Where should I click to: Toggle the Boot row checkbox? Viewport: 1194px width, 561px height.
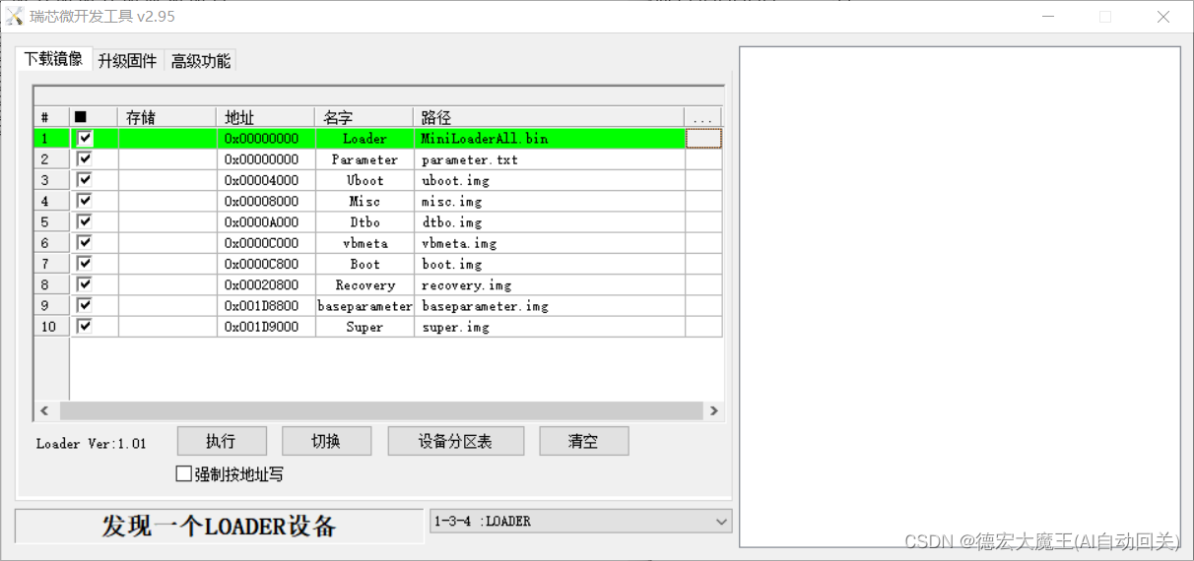(x=85, y=264)
